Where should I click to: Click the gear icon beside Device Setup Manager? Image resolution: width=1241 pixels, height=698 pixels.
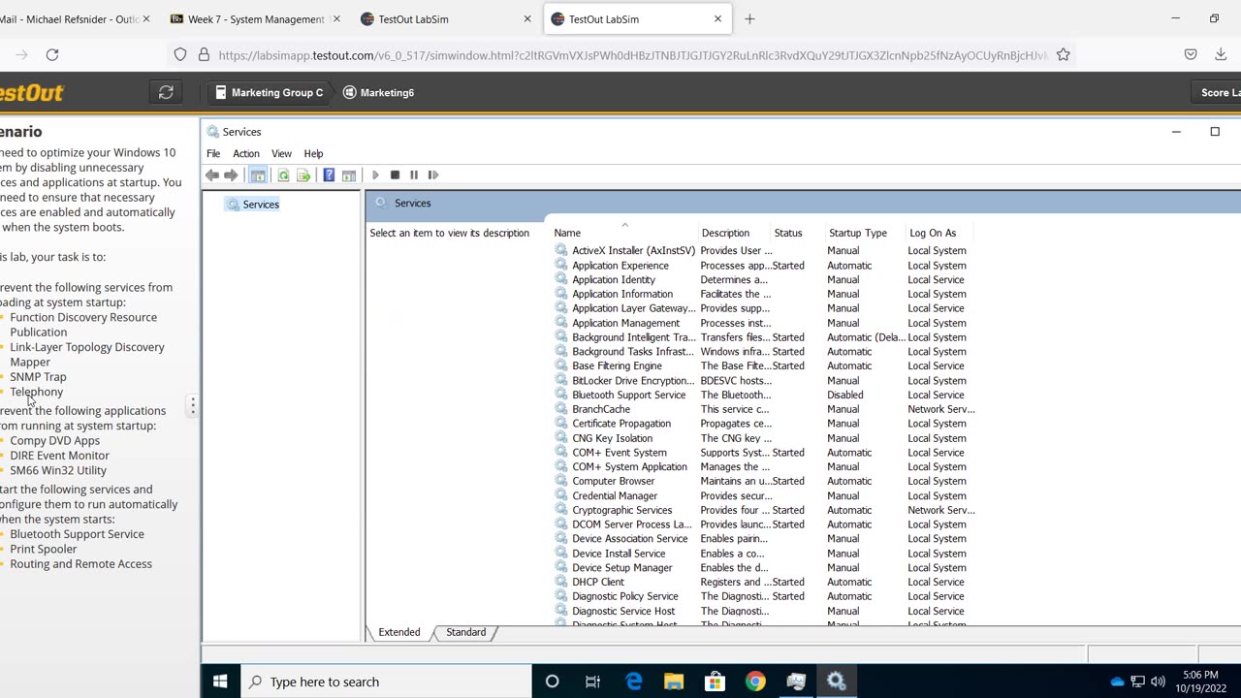tap(560, 567)
